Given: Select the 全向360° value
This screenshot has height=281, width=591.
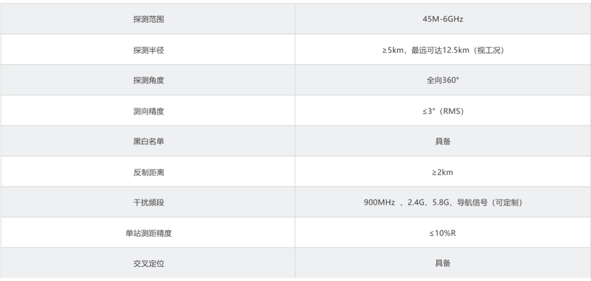Looking at the screenshot, I should point(442,80).
